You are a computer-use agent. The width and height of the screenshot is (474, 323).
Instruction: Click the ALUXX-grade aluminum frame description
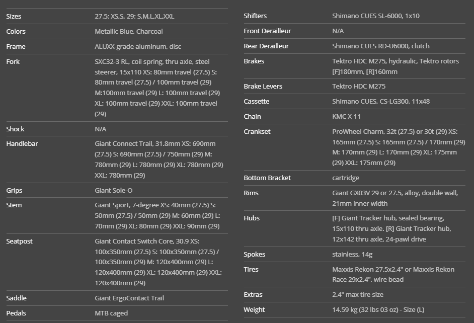pyautogui.click(x=137, y=46)
